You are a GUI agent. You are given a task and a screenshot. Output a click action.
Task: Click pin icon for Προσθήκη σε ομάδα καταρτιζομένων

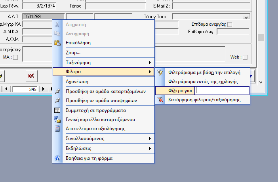pyautogui.click(x=57, y=91)
